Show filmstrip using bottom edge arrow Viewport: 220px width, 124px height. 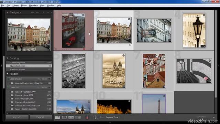point(110,123)
